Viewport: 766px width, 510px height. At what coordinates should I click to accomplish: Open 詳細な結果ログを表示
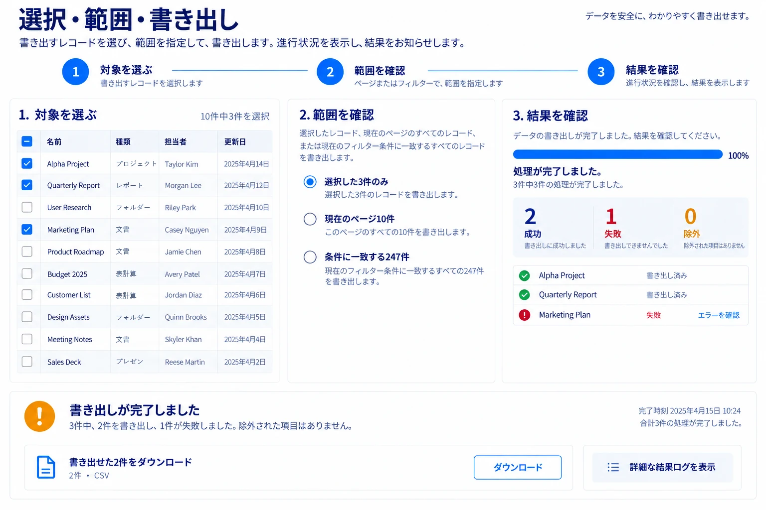pyautogui.click(x=662, y=467)
